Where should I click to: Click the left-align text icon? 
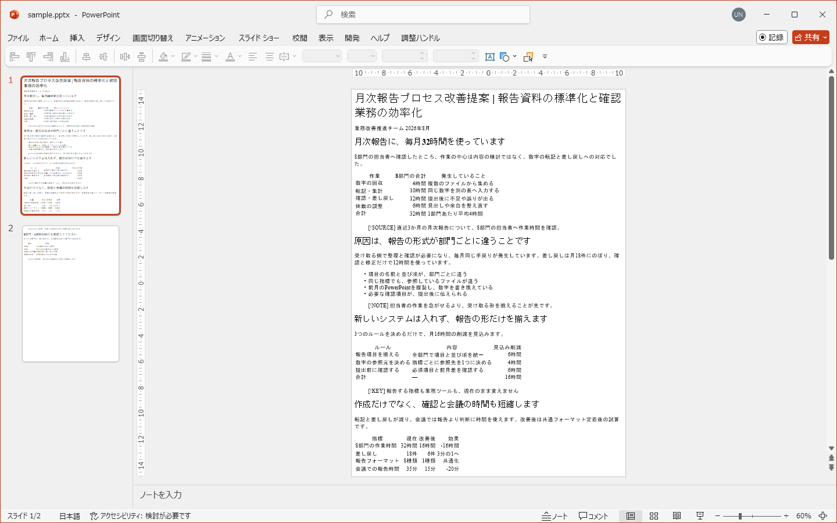click(x=252, y=56)
